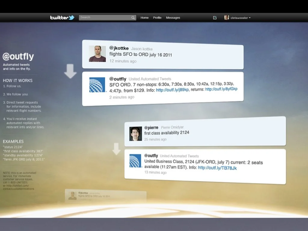
Task: Click the example "first class availability 387"
Action: pos(23,151)
